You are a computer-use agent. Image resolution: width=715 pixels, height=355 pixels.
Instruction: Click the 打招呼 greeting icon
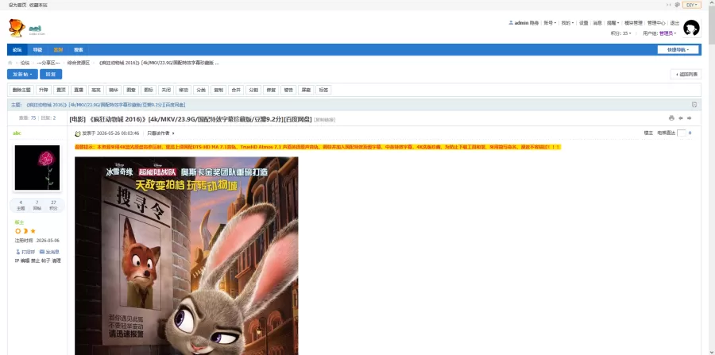click(17, 252)
